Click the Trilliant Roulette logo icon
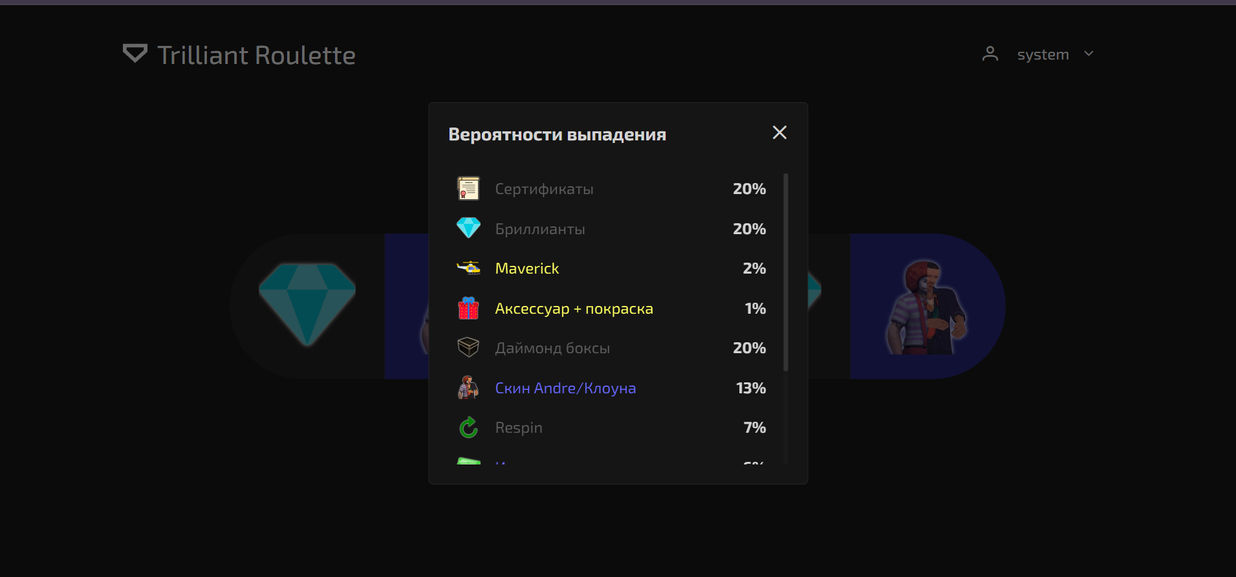 point(135,54)
